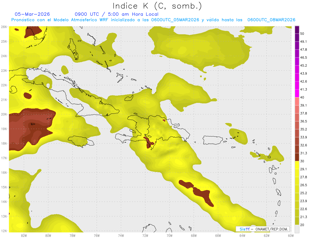Image resolution: width=309 pixels, height=239 pixels.
Task: Click the colorbar value '39.1'
Action: 304,105
